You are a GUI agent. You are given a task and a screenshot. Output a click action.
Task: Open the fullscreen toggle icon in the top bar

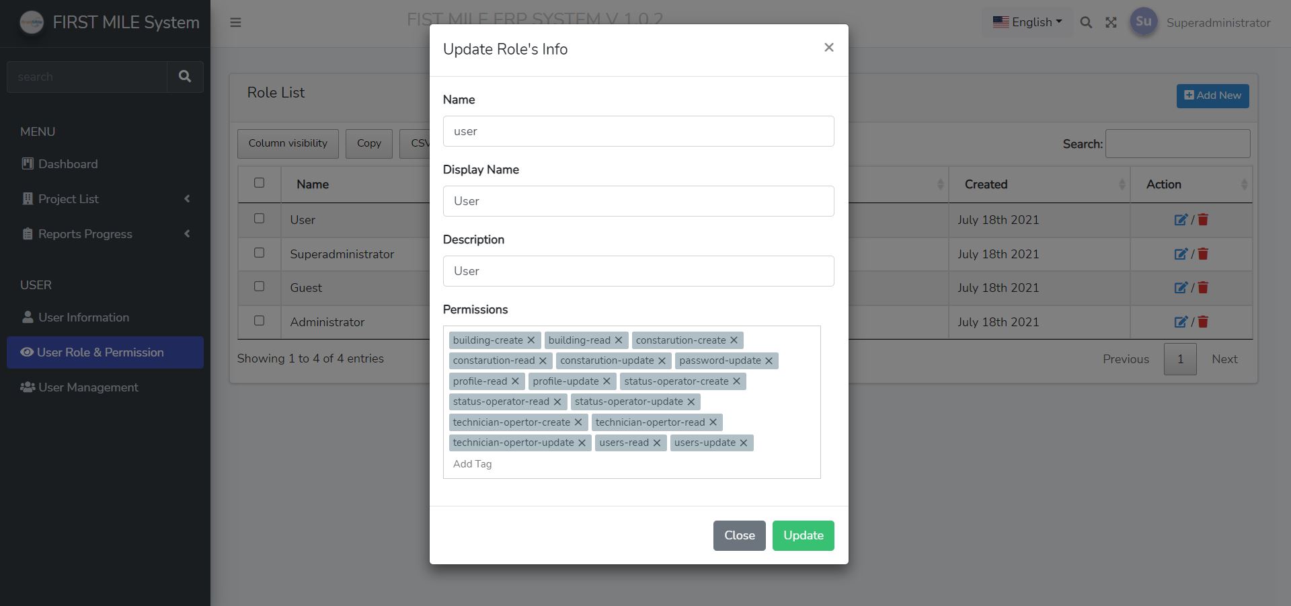coord(1111,22)
